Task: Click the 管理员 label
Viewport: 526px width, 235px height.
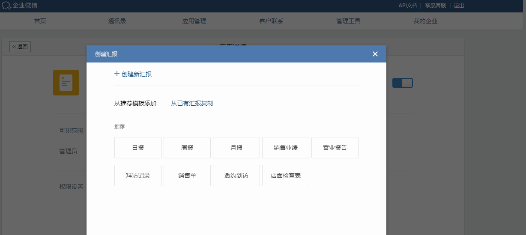Action: point(68,151)
